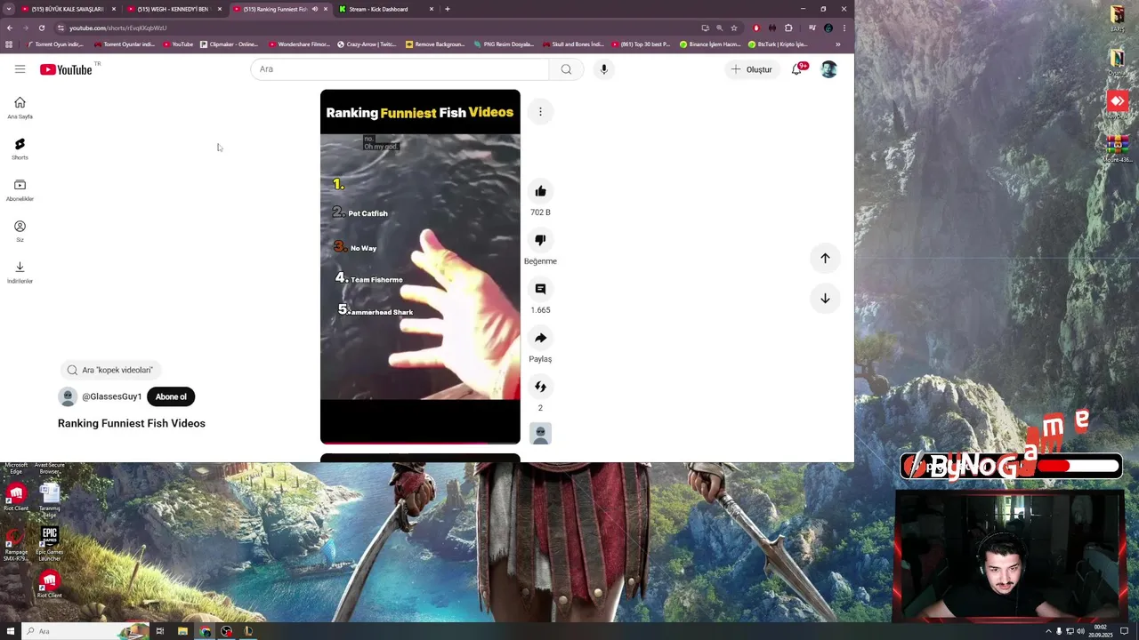Open the AnyDesk desktop shortcut
Viewport: 1139px width, 640px height.
[x=1117, y=105]
